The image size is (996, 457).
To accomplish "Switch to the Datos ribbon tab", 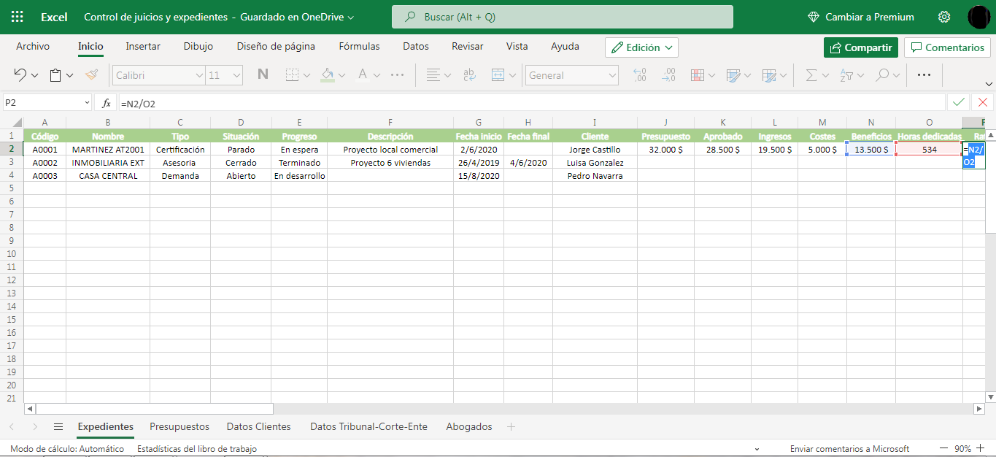I will click(416, 46).
